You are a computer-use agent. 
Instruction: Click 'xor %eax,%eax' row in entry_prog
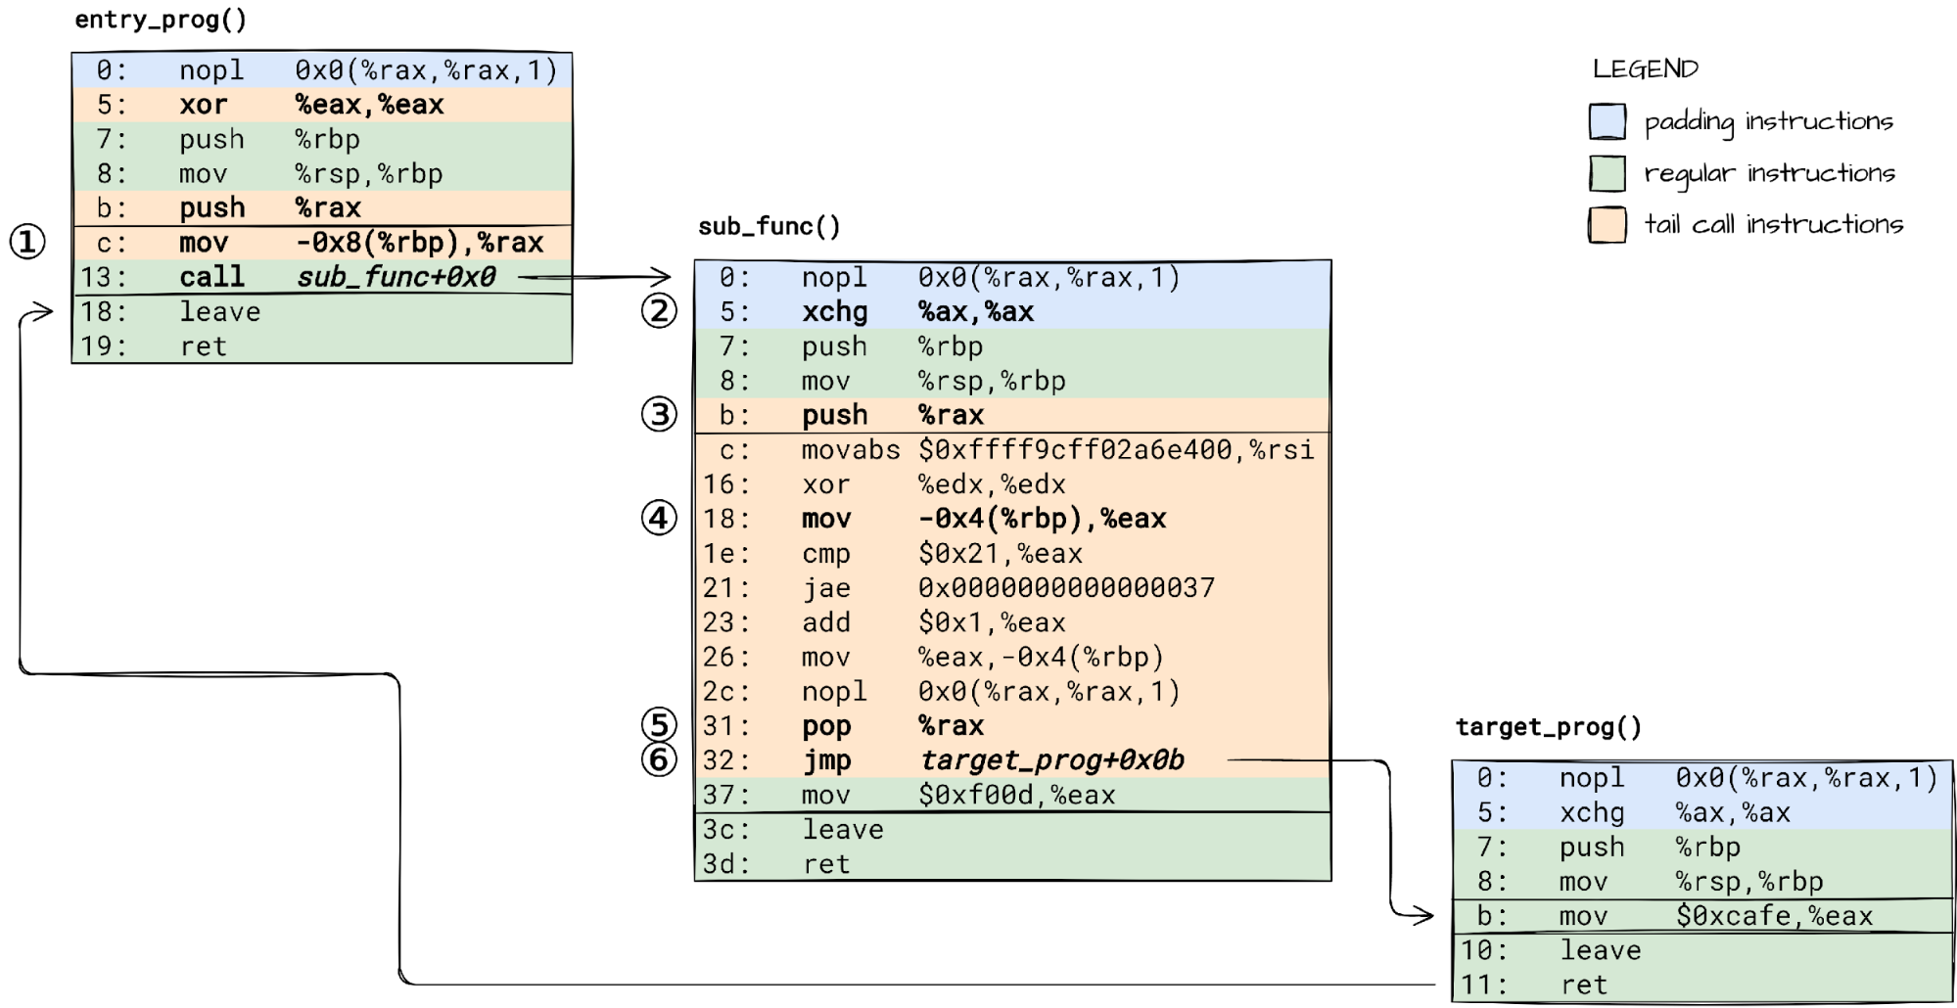(322, 105)
